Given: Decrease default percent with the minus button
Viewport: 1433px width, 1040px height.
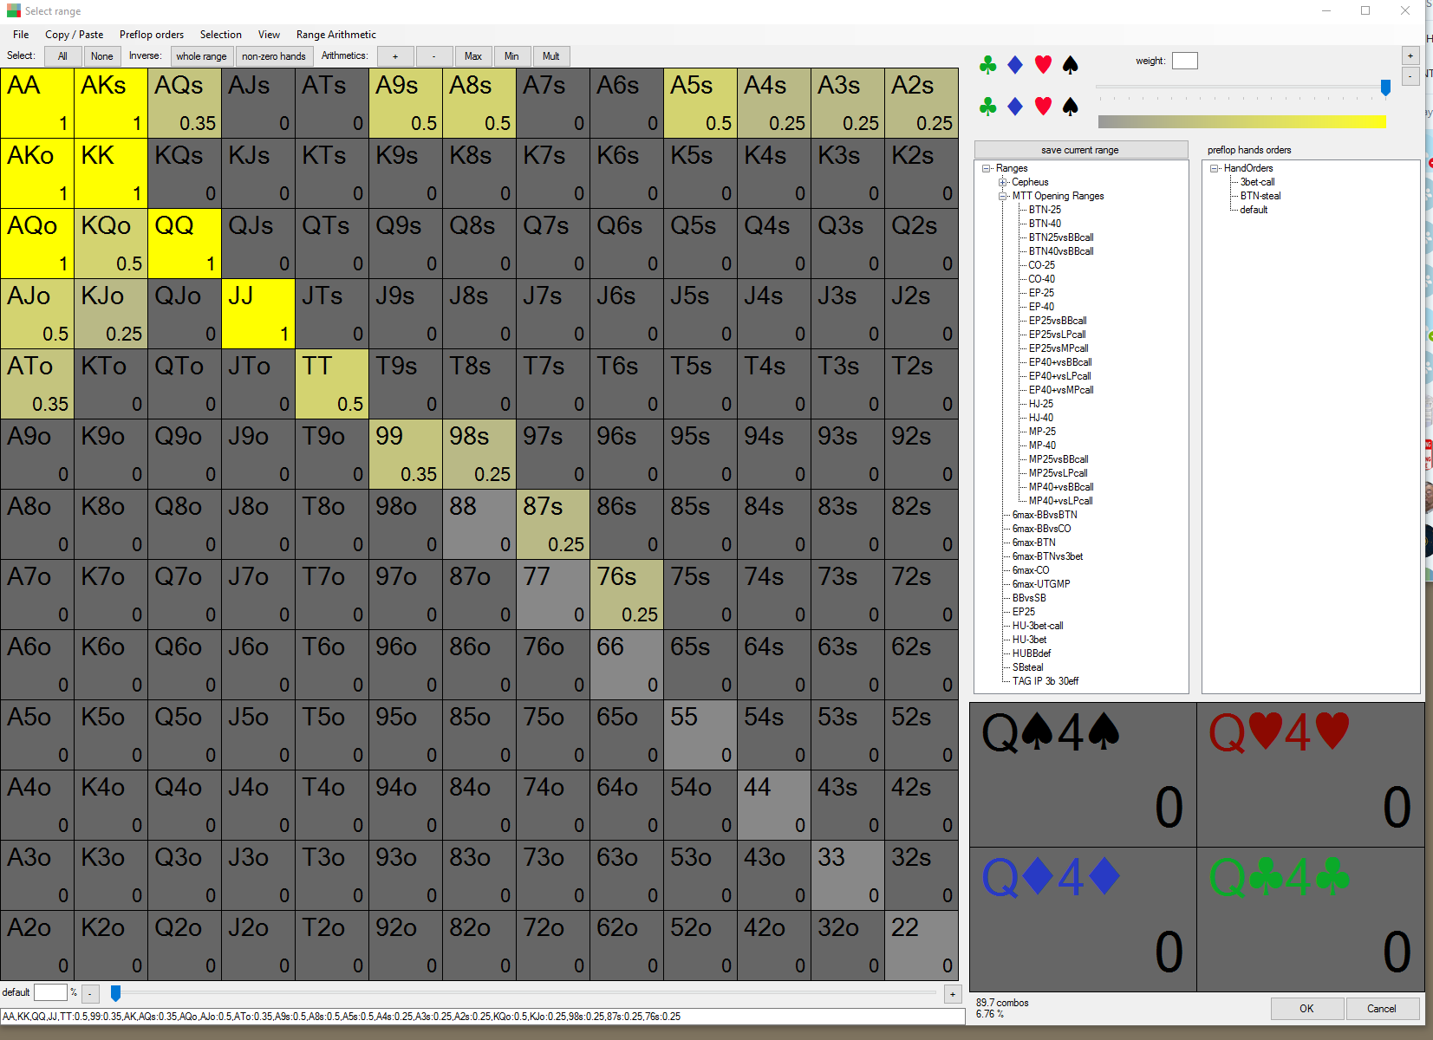Looking at the screenshot, I should (90, 994).
